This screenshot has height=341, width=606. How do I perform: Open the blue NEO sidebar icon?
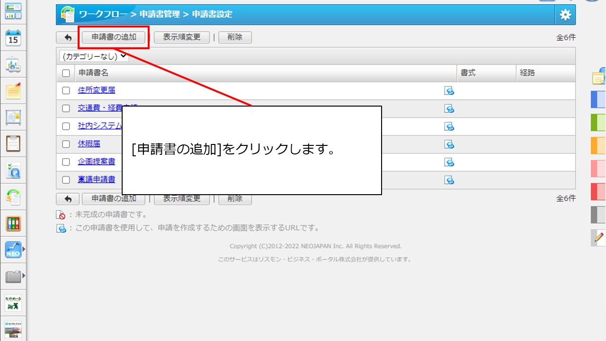pos(13,249)
